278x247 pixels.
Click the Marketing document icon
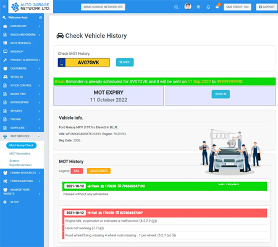[5, 94]
